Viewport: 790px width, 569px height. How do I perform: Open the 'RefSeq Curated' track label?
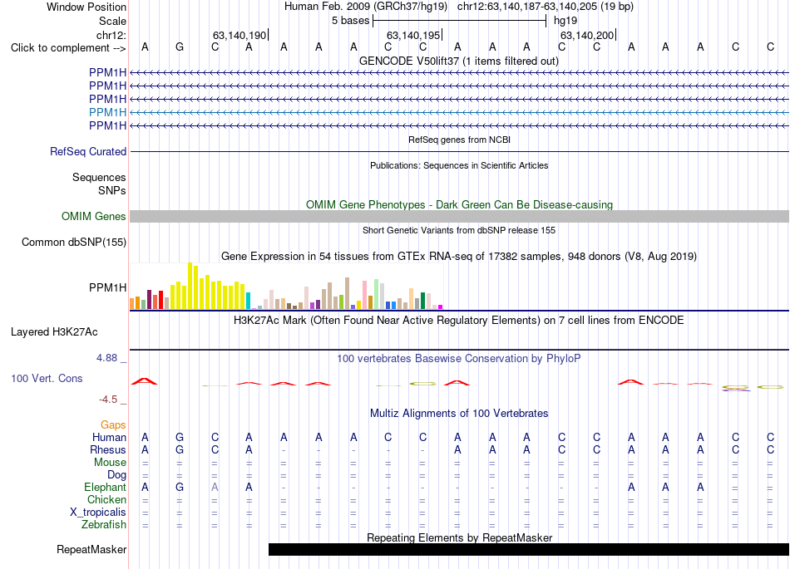[88, 151]
